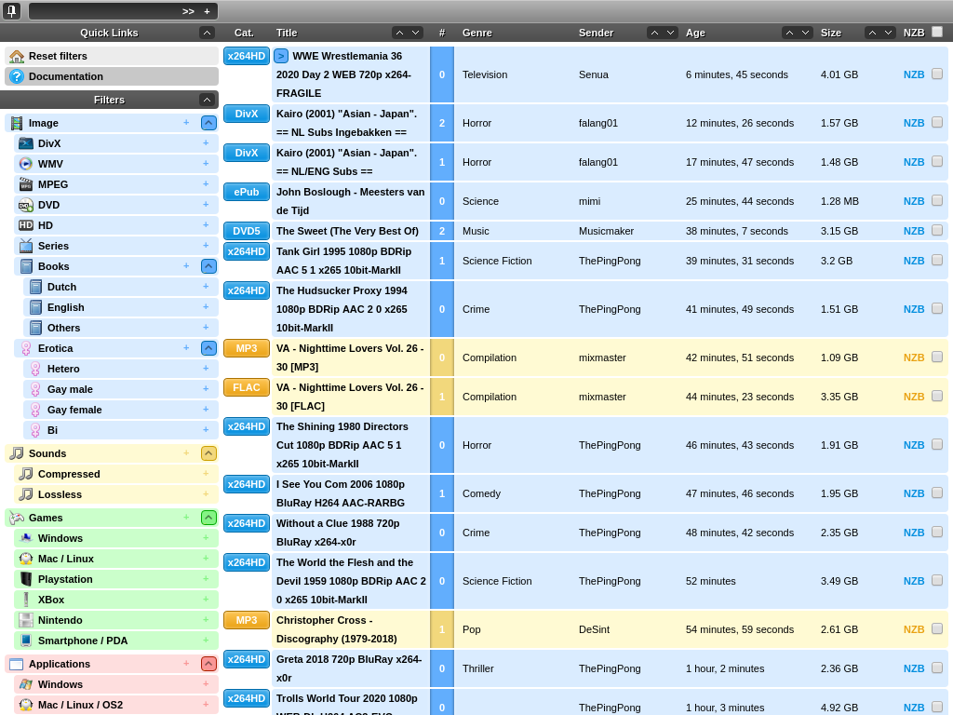Click the Documentation question mark icon
Screen dimensions: 953x715
pyautogui.click(x=17, y=76)
